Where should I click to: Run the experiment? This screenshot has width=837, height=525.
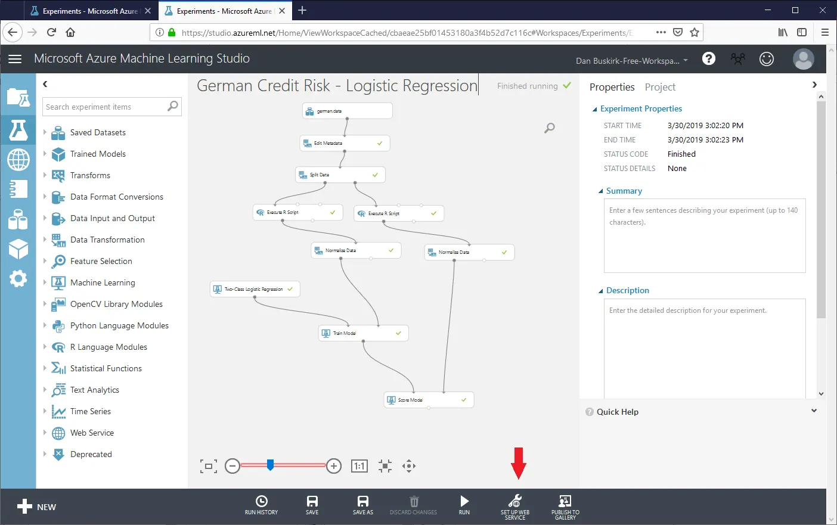[464, 505]
